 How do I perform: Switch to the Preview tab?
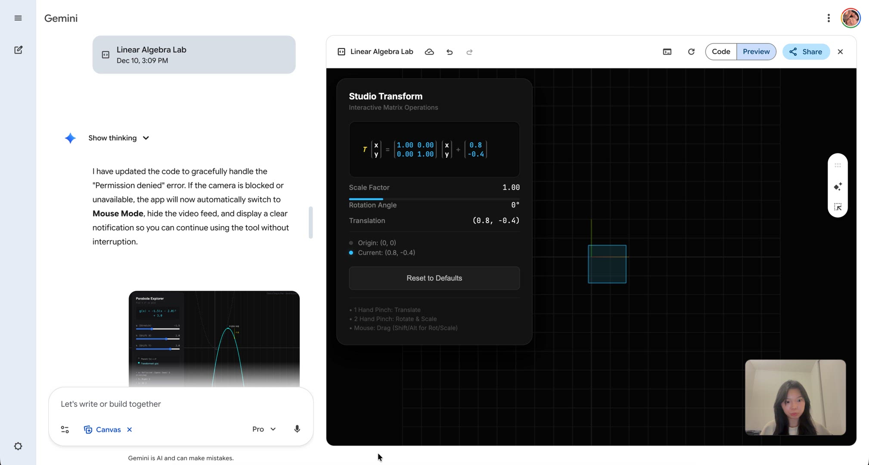756,52
